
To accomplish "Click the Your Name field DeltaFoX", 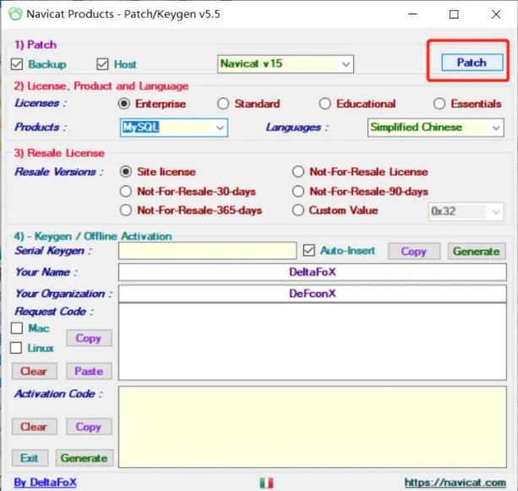I will 313,272.
